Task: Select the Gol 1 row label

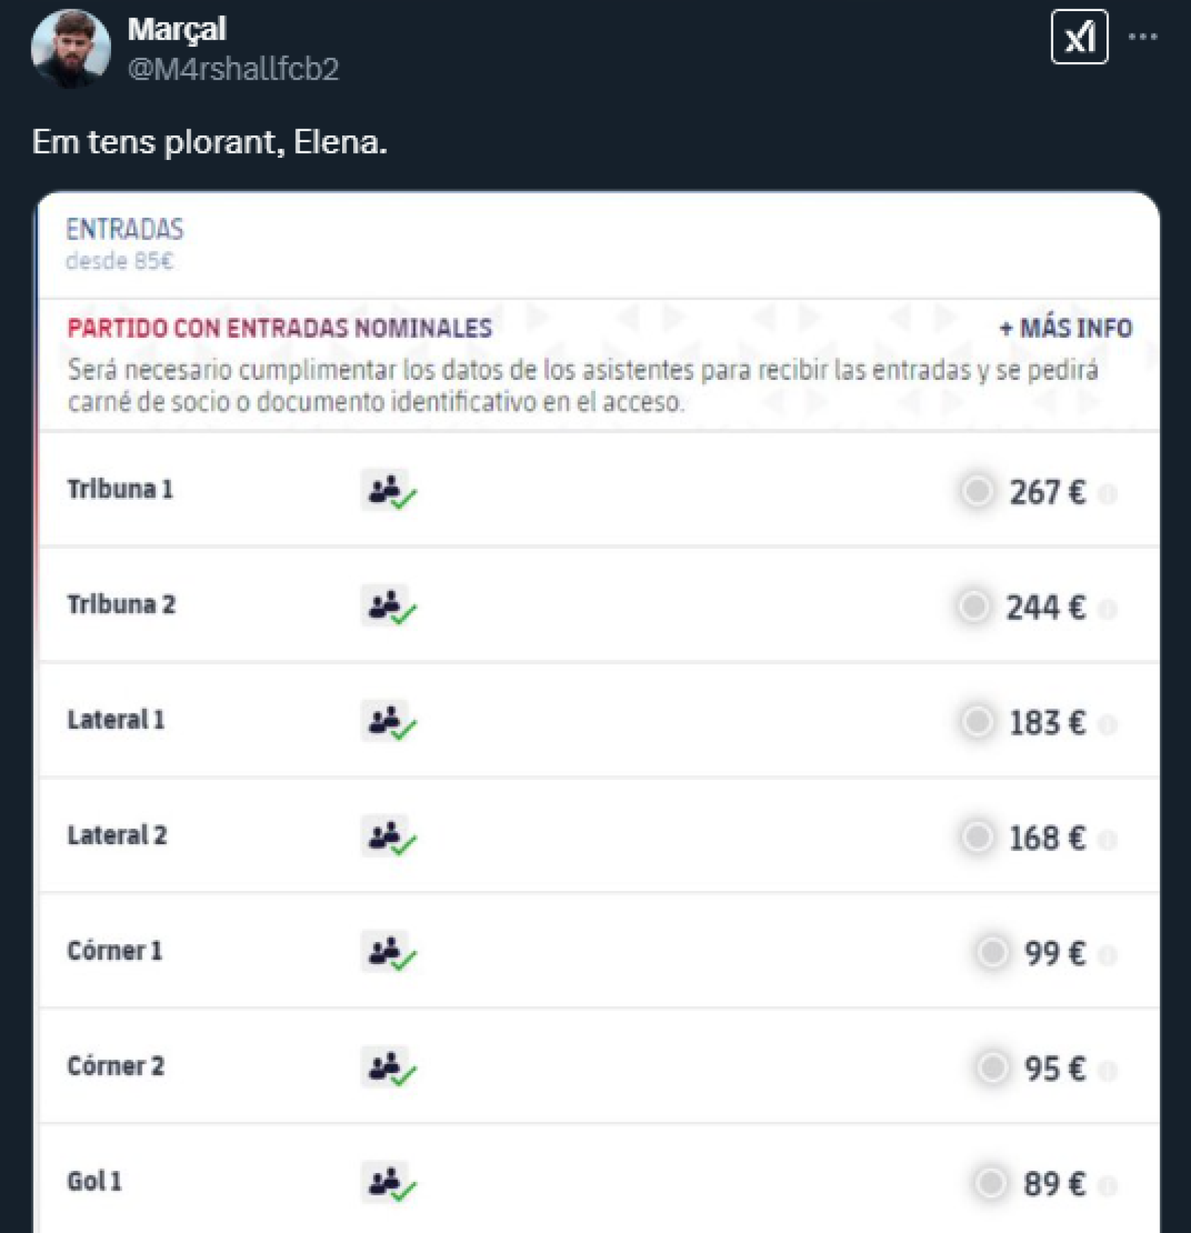Action: (x=94, y=1181)
